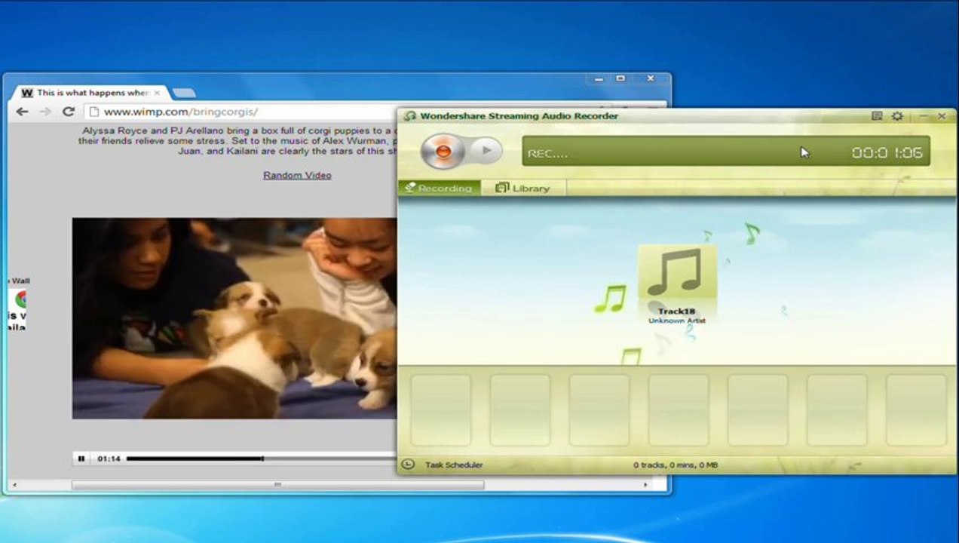Click the Track18 title text
The width and height of the screenshot is (959, 543).
click(x=676, y=311)
